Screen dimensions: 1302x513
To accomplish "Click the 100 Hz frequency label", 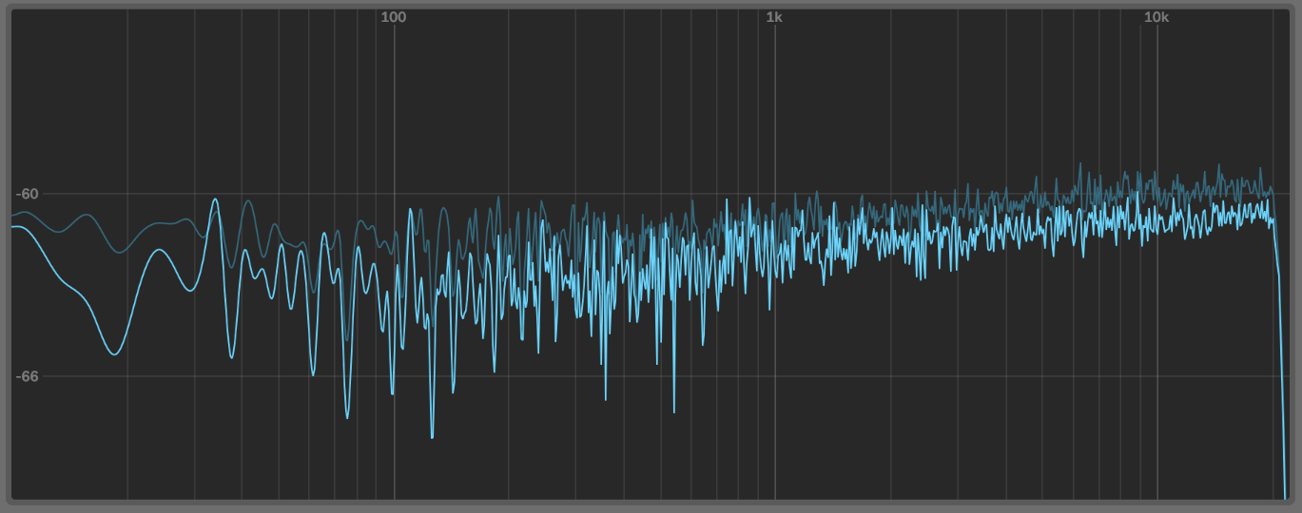I will [393, 17].
